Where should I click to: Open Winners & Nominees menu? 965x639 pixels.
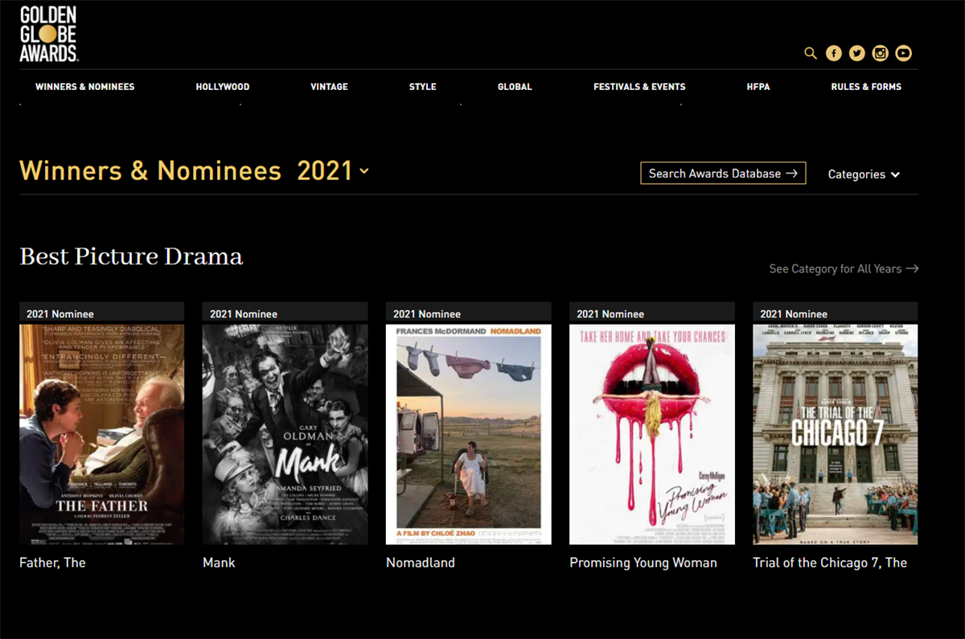(84, 87)
